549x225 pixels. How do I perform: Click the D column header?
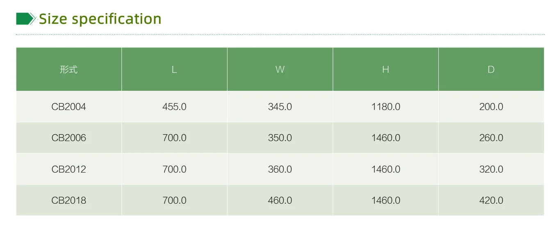pyautogui.click(x=491, y=70)
